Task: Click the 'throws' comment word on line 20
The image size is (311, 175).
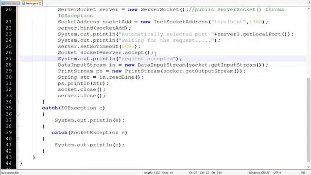Action: (275, 10)
